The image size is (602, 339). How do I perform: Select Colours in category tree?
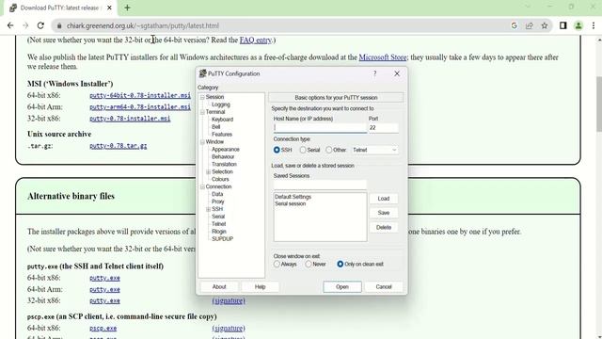pyautogui.click(x=220, y=180)
